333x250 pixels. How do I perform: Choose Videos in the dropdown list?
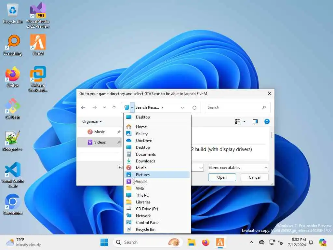coord(157,182)
